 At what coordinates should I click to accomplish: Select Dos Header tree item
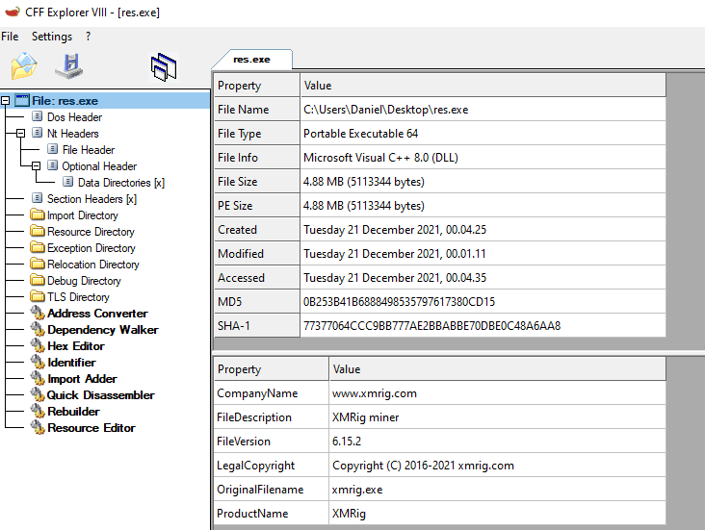point(74,117)
